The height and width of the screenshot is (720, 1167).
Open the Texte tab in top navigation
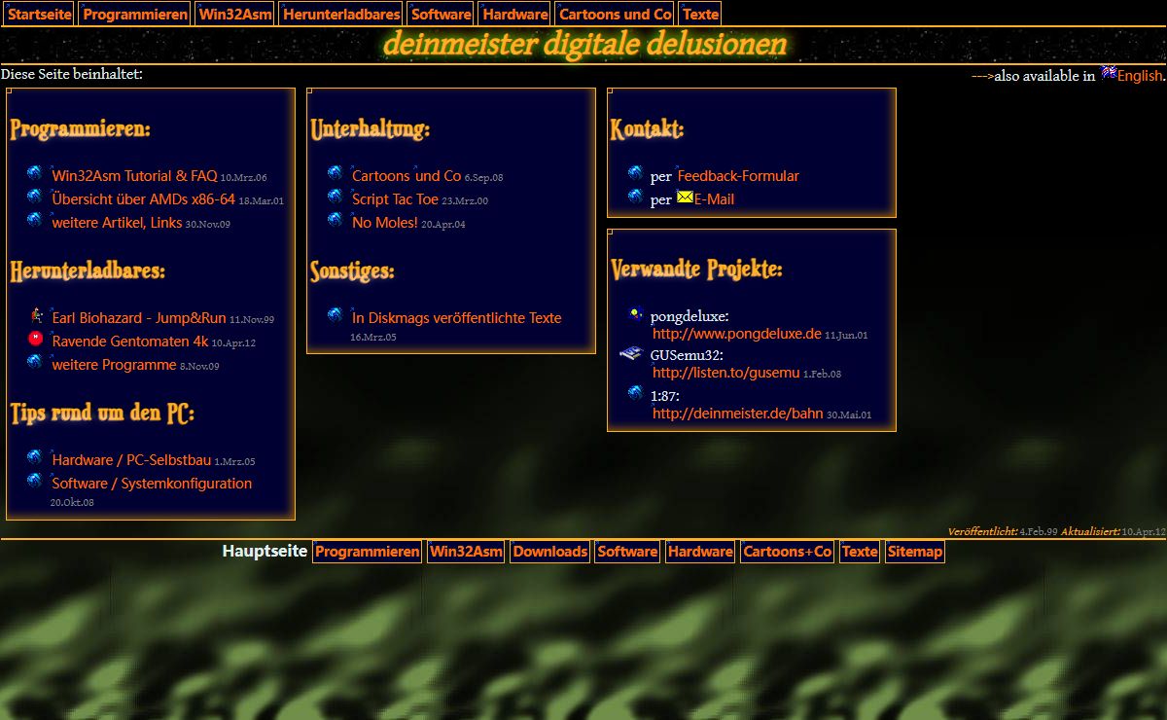click(701, 14)
